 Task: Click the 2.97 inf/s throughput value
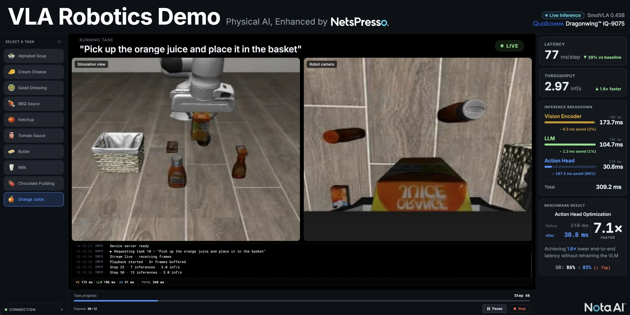563,86
